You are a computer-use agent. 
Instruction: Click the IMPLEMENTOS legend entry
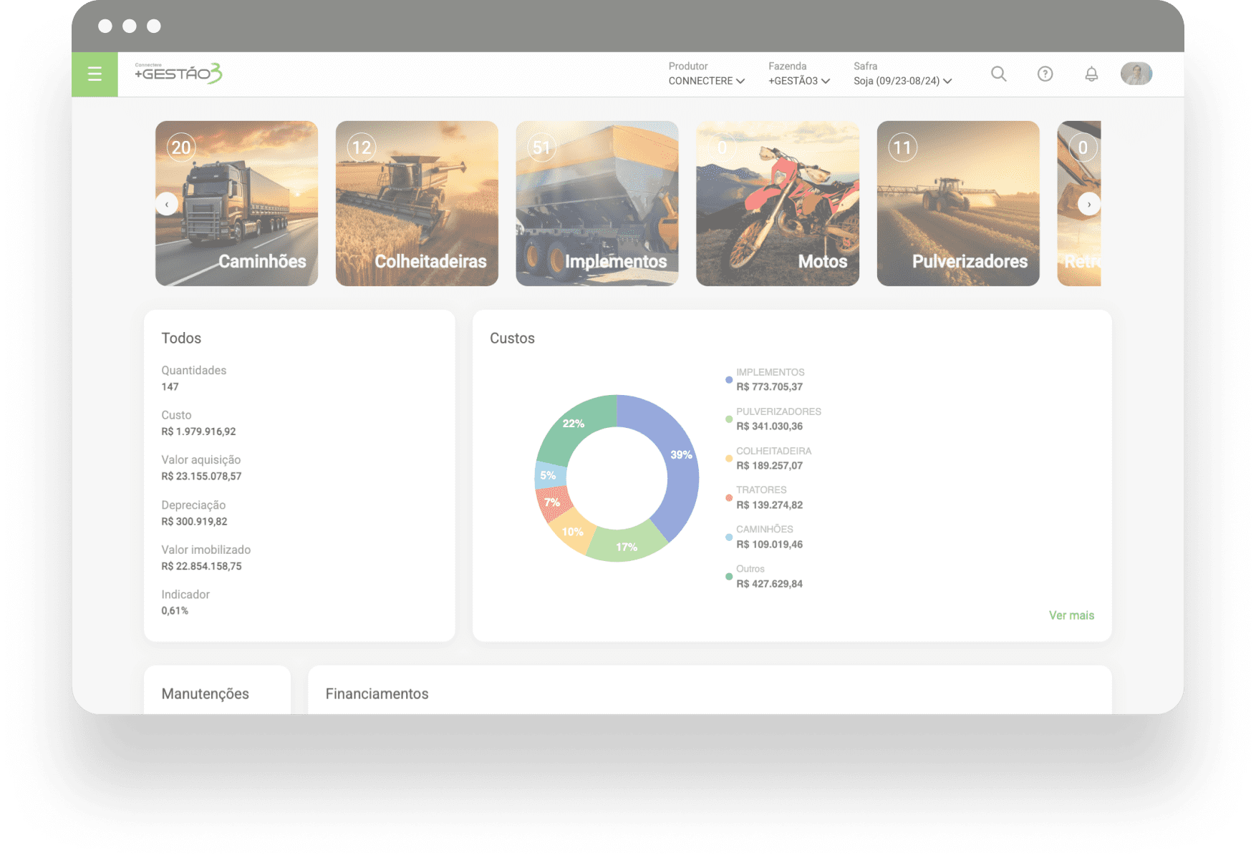coord(770,379)
